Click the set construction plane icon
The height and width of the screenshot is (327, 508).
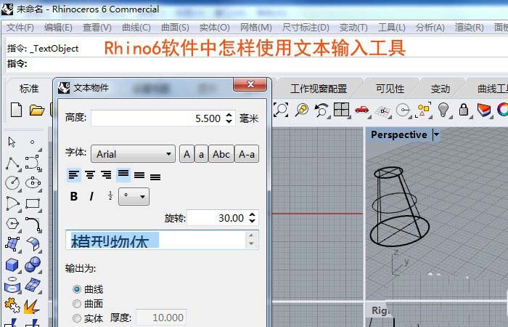click(x=382, y=111)
